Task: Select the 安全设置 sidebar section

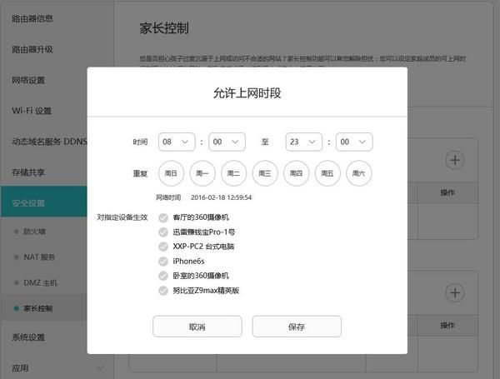Action: tap(43, 202)
